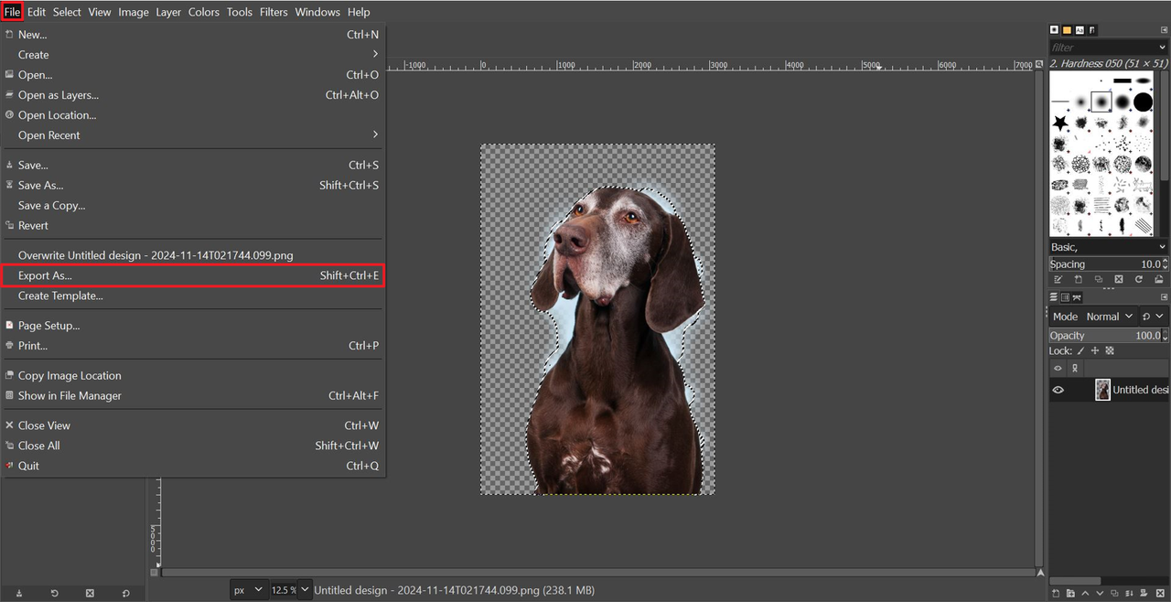Switch to the Document History tab icon

(x=1092, y=30)
